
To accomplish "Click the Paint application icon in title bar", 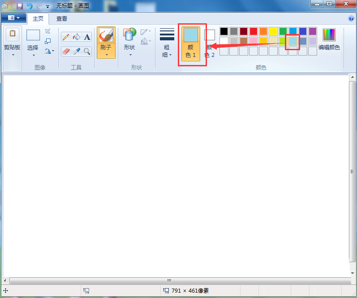I will click(5, 6).
